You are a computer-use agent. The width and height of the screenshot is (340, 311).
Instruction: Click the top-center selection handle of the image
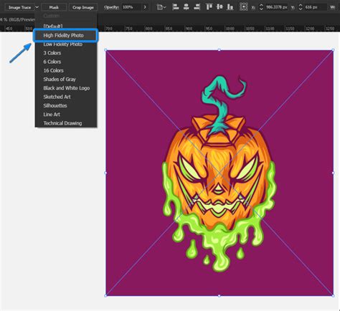pos(219,50)
